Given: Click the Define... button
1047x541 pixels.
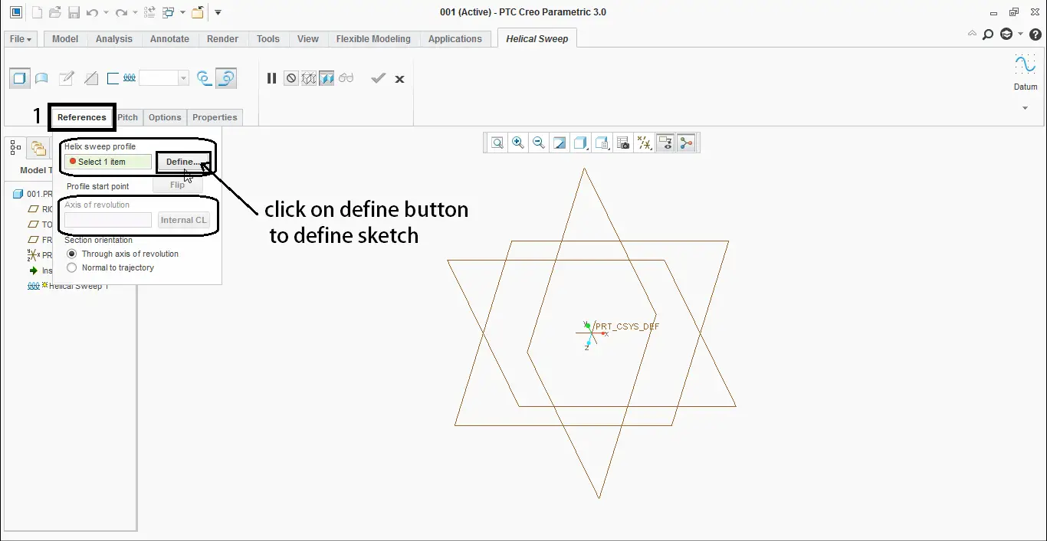Looking at the screenshot, I should click(183, 162).
